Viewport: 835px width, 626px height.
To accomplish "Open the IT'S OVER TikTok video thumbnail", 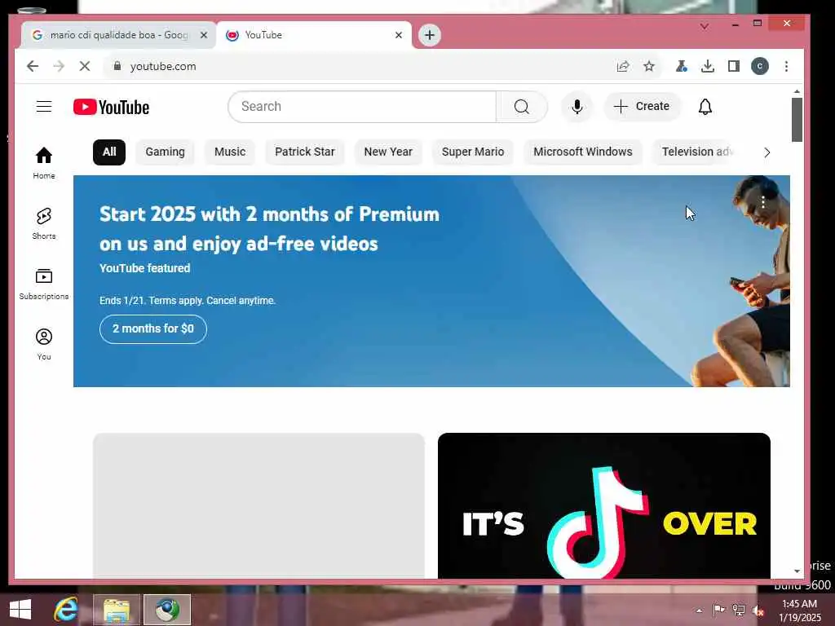I will [x=604, y=505].
